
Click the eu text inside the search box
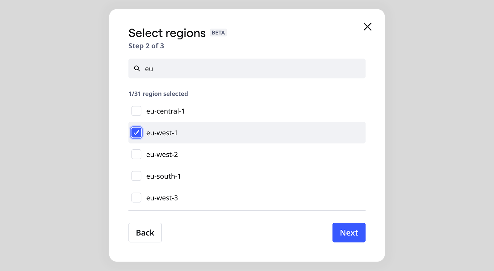pyautogui.click(x=149, y=68)
